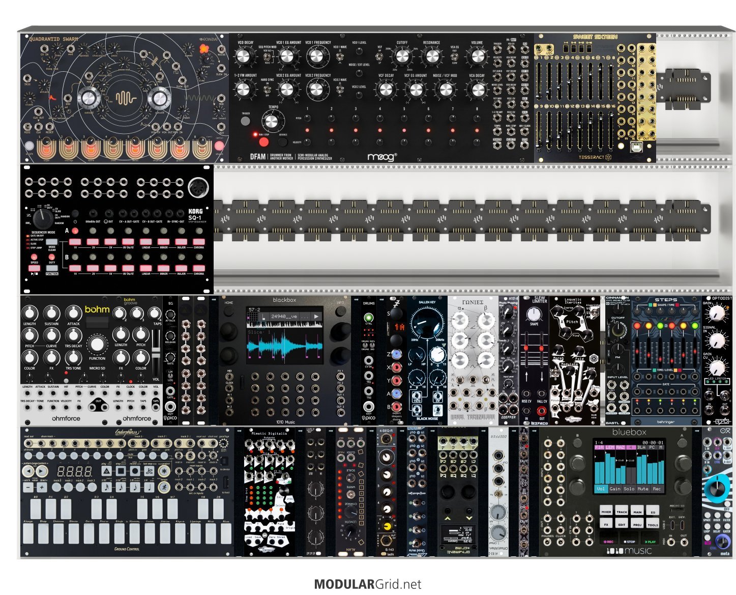The width and height of the screenshot is (736, 595).
Task: Click the DFAM Advance button
Action: pyautogui.click(x=283, y=141)
